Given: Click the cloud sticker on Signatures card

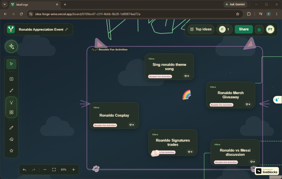Looking at the screenshot, I should 155,153.
